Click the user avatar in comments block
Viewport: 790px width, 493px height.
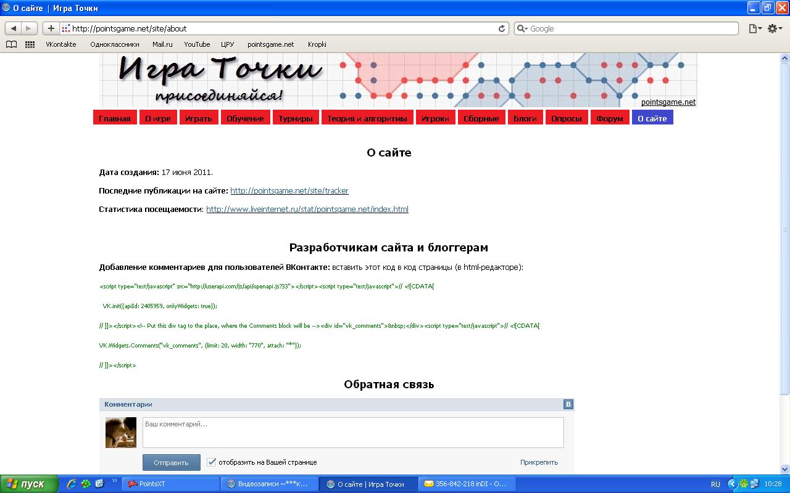pos(121,432)
